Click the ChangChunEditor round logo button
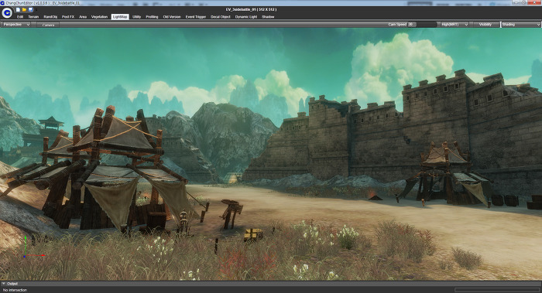The width and height of the screenshot is (542, 293). pyautogui.click(x=7, y=13)
